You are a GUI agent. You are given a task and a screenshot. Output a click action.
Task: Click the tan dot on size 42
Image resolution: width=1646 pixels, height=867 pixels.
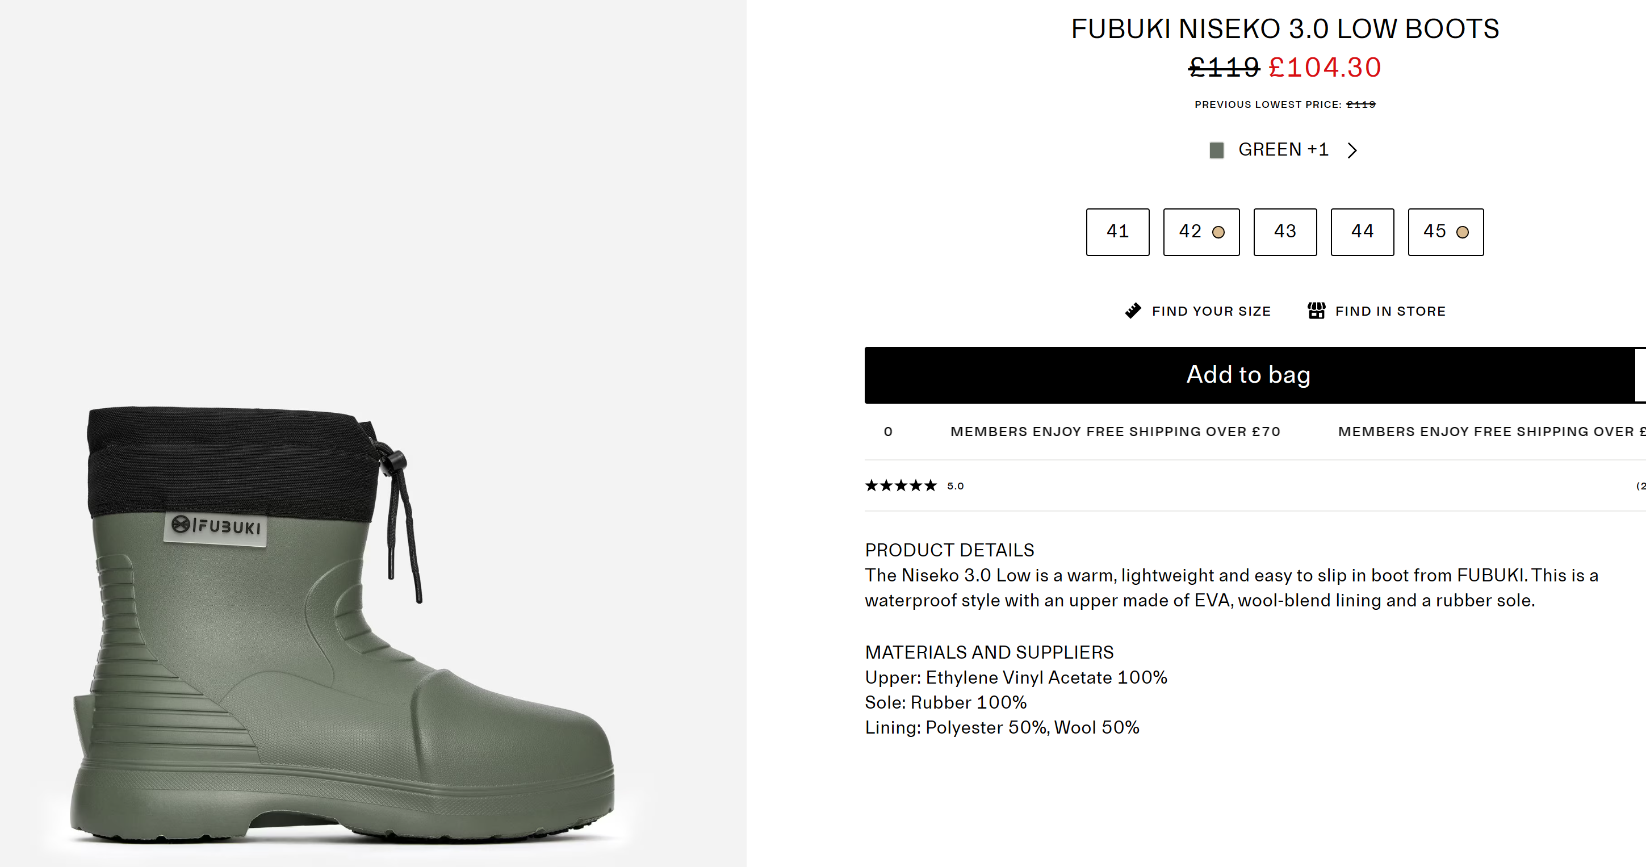click(x=1218, y=233)
